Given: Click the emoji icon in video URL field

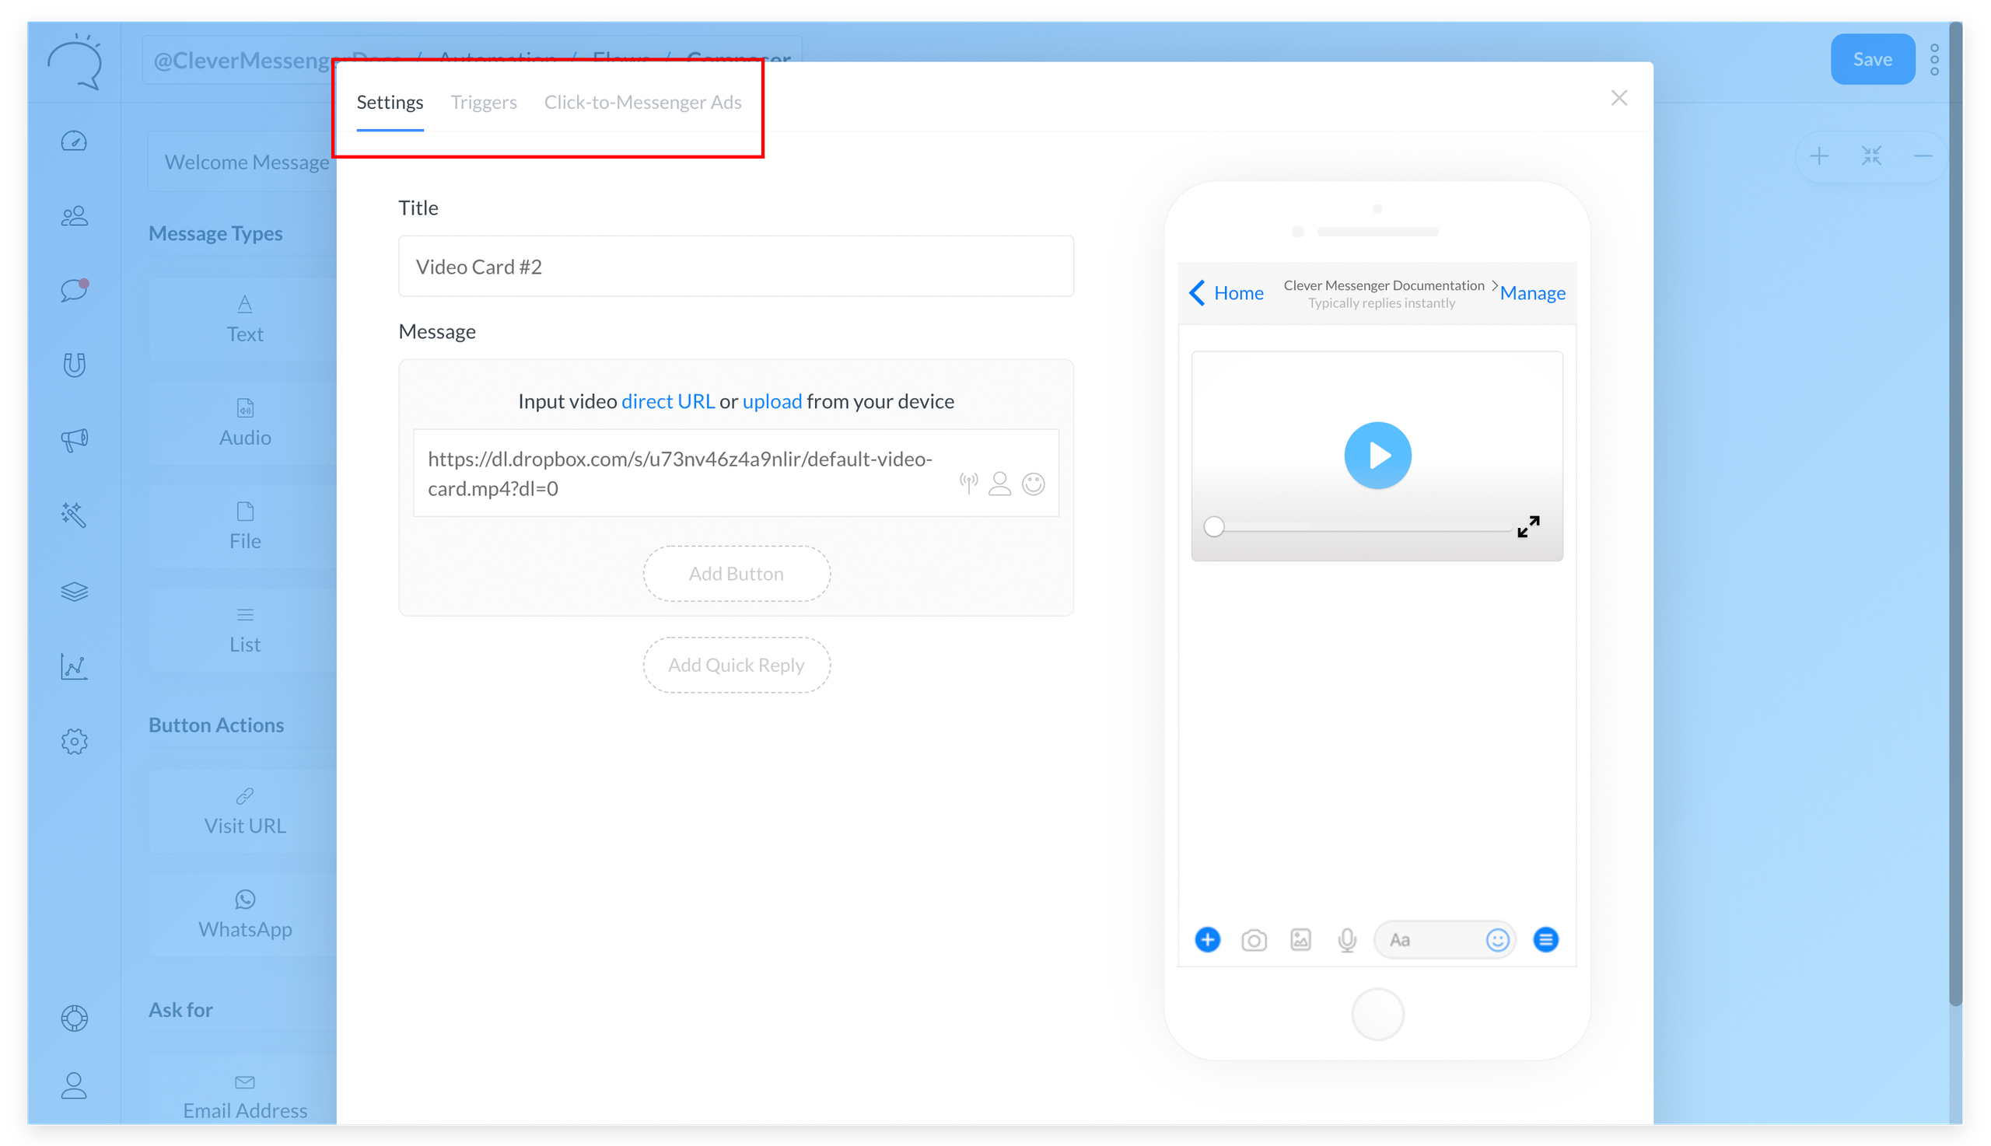Looking at the screenshot, I should 1033,484.
